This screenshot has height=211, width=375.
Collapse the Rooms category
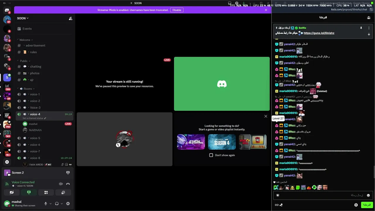point(27,89)
